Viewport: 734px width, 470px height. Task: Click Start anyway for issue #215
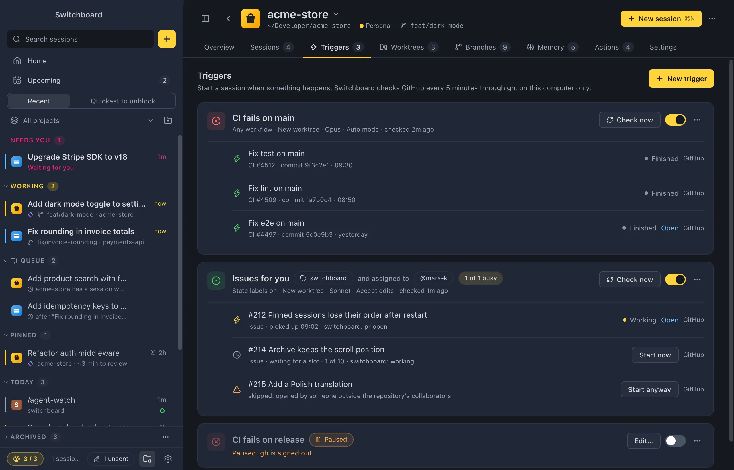click(649, 389)
